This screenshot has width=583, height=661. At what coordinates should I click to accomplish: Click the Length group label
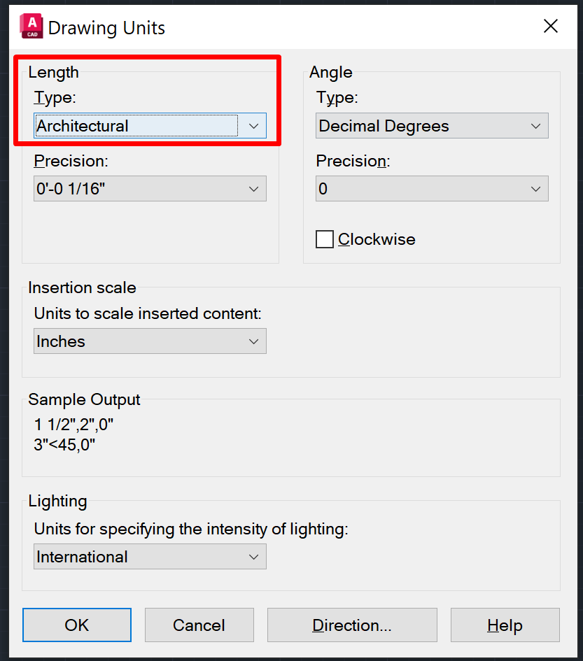(54, 72)
